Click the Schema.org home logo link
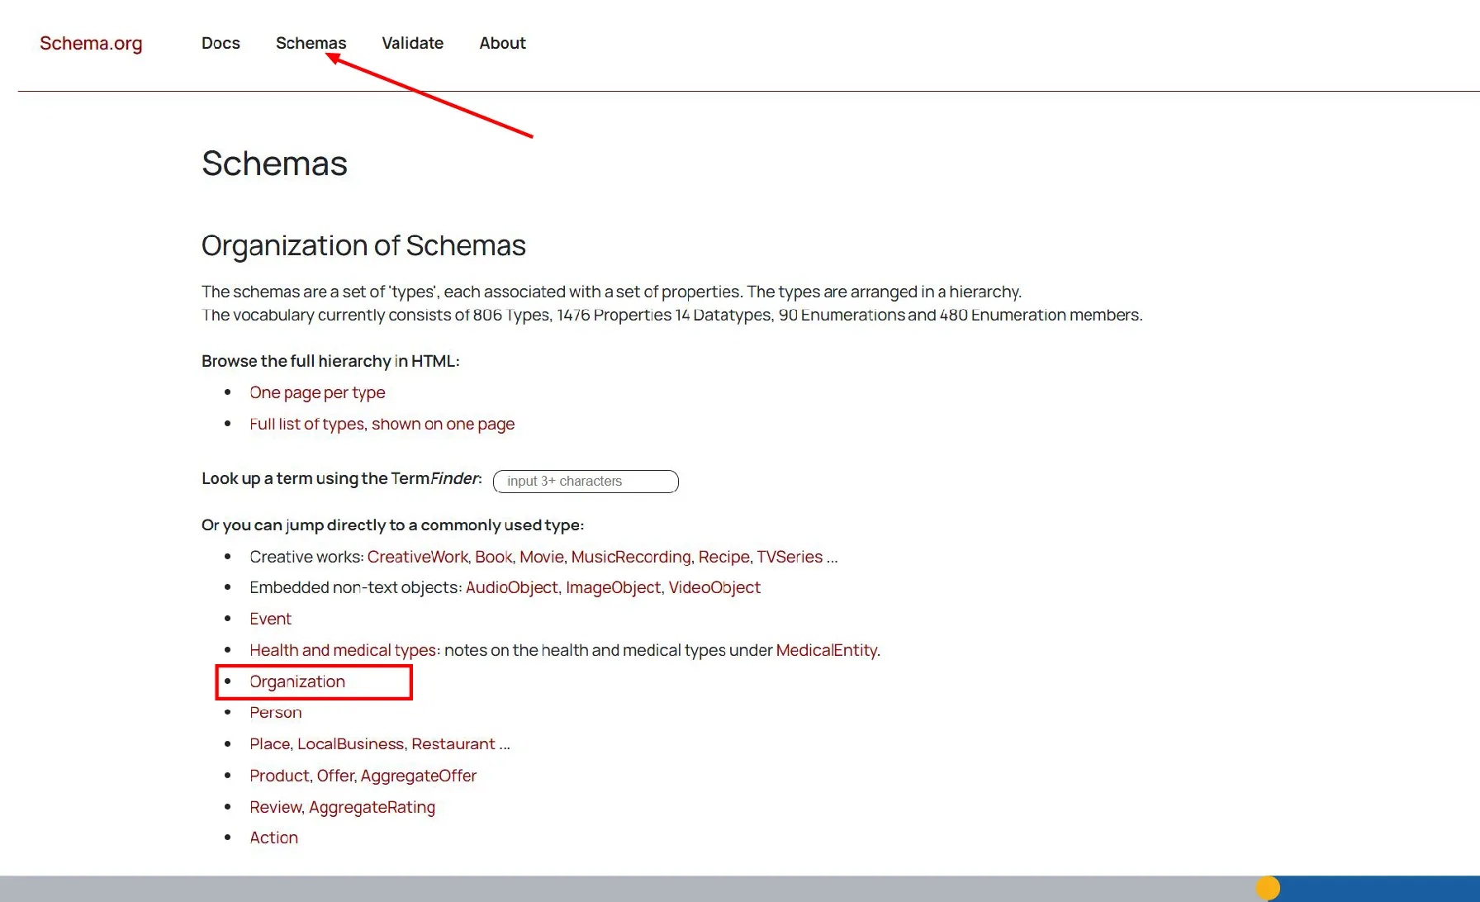 91,43
